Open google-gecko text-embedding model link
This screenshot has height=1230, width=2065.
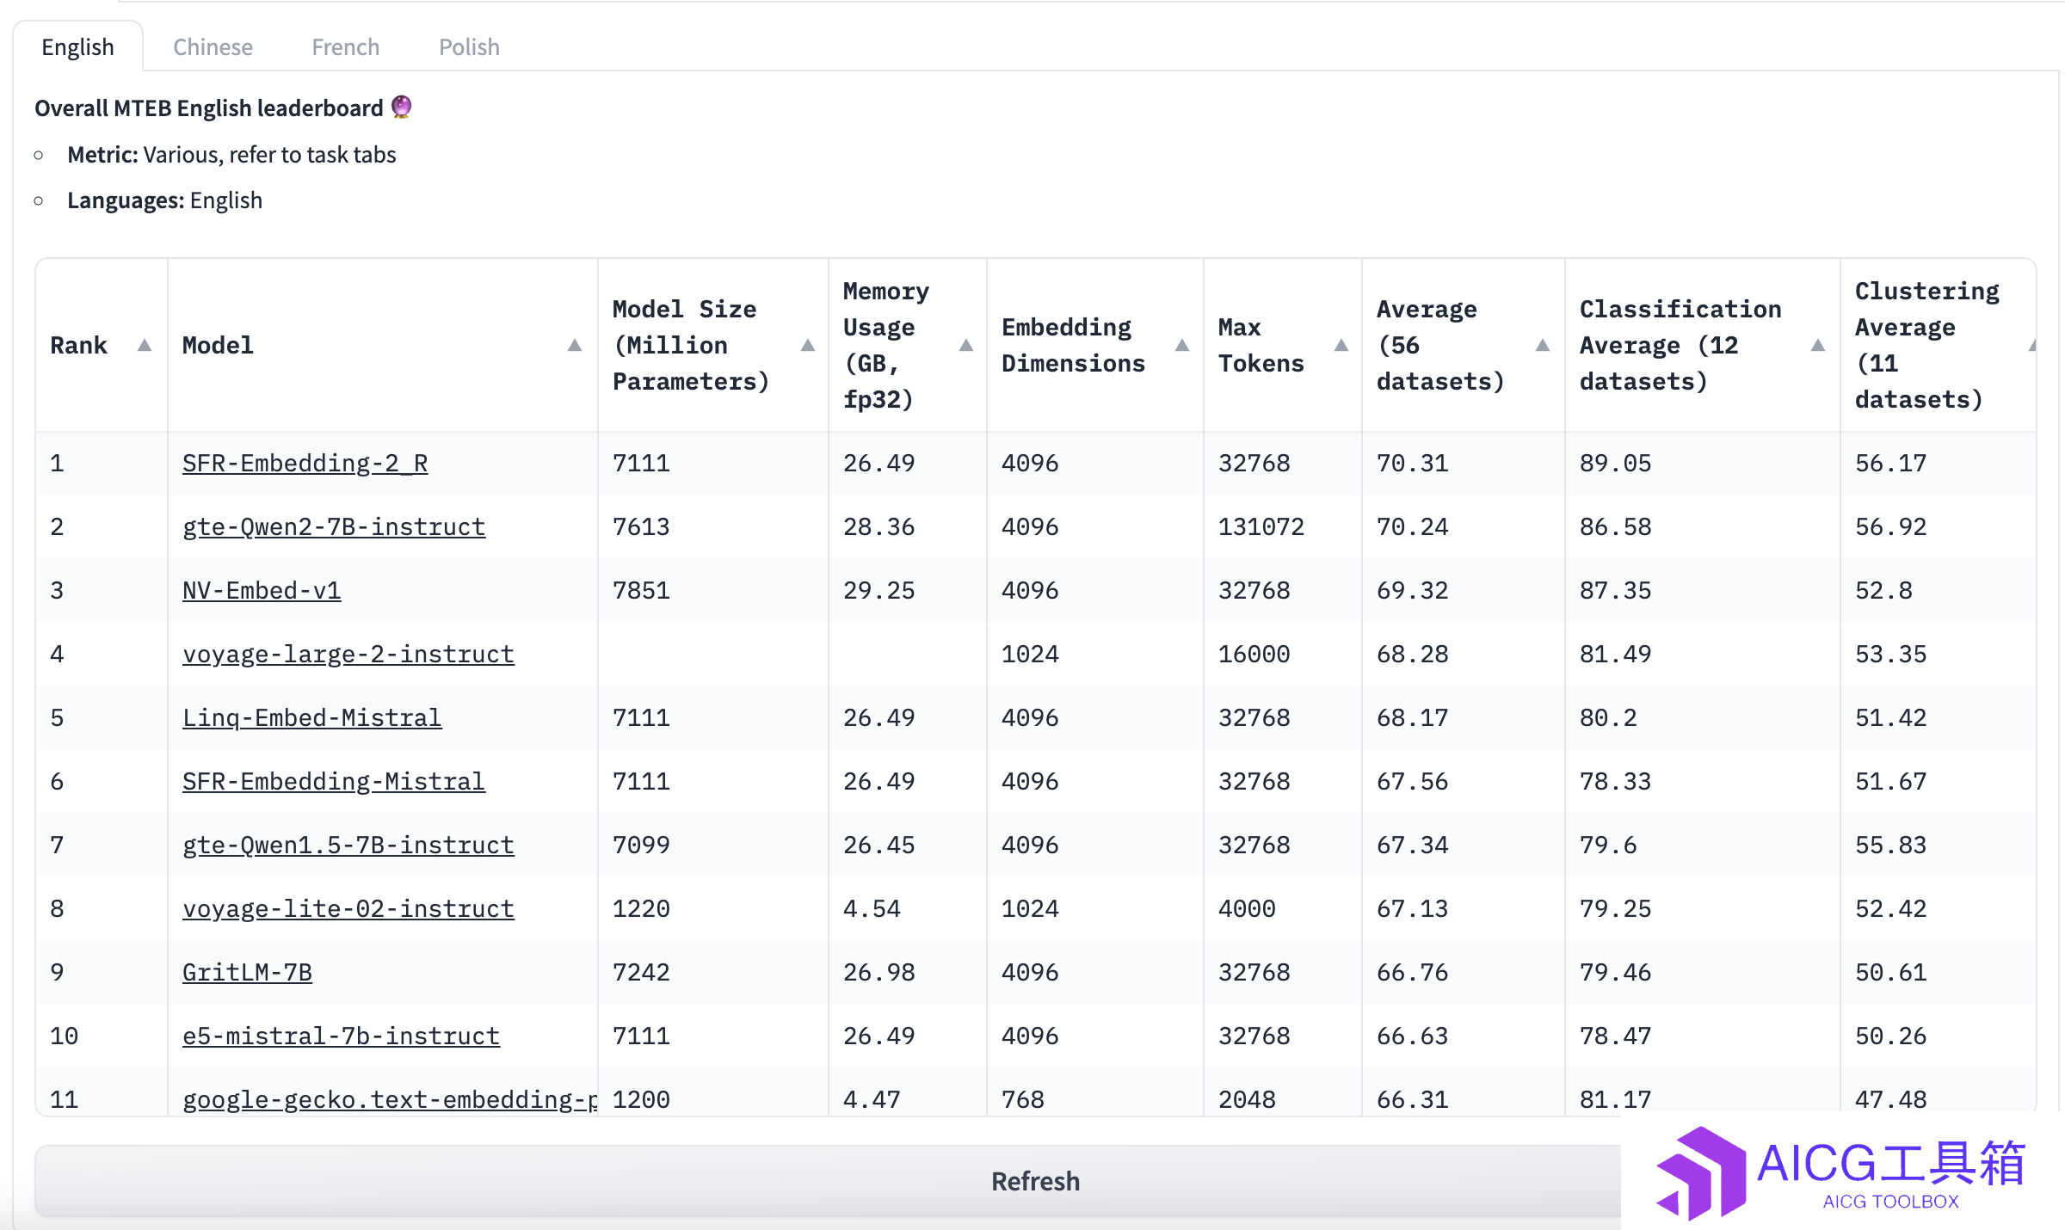point(390,1099)
